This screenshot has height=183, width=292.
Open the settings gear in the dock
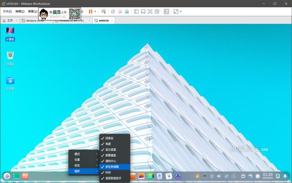[178, 176]
